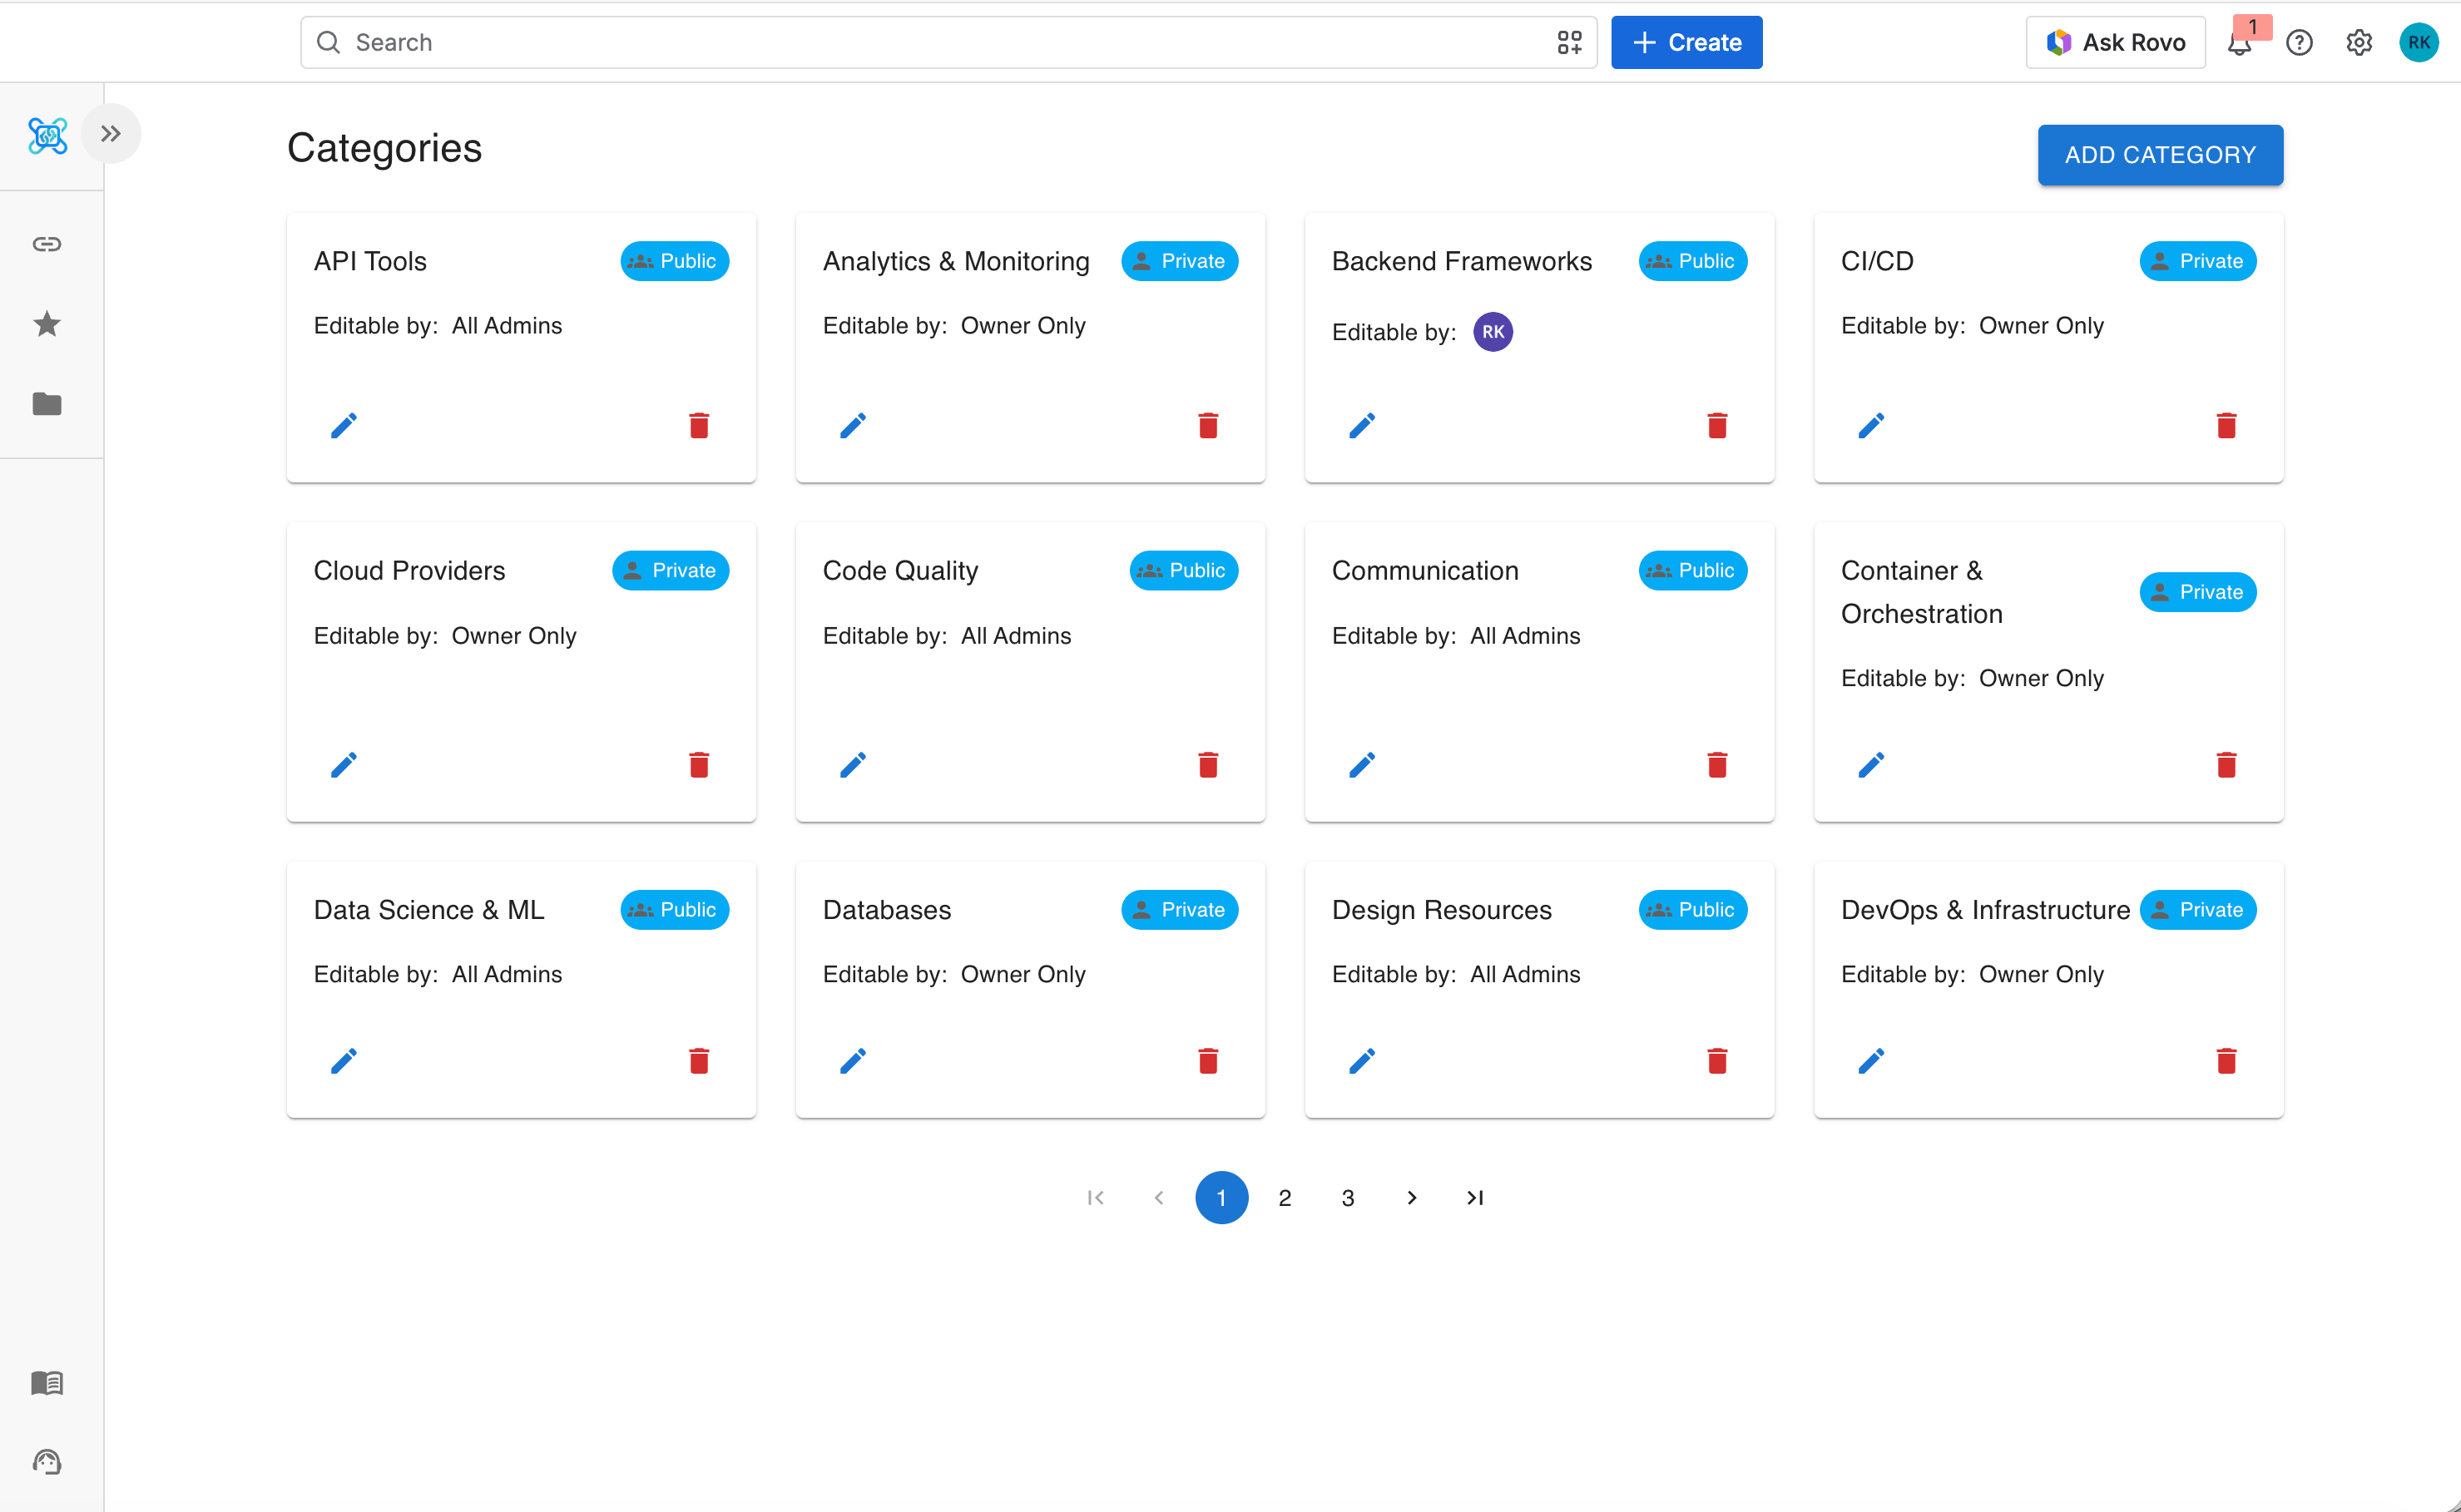Delete the Communication category

tap(1718, 766)
